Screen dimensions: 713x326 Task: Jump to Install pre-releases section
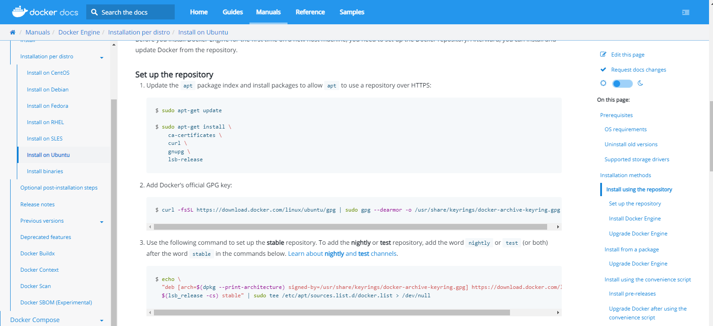pos(632,294)
